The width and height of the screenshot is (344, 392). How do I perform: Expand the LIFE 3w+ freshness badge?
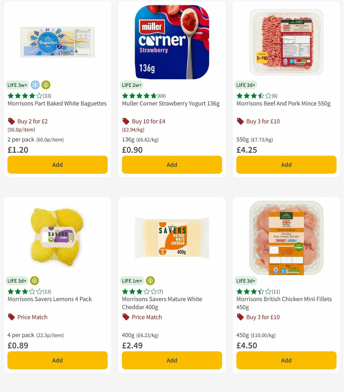point(17,85)
